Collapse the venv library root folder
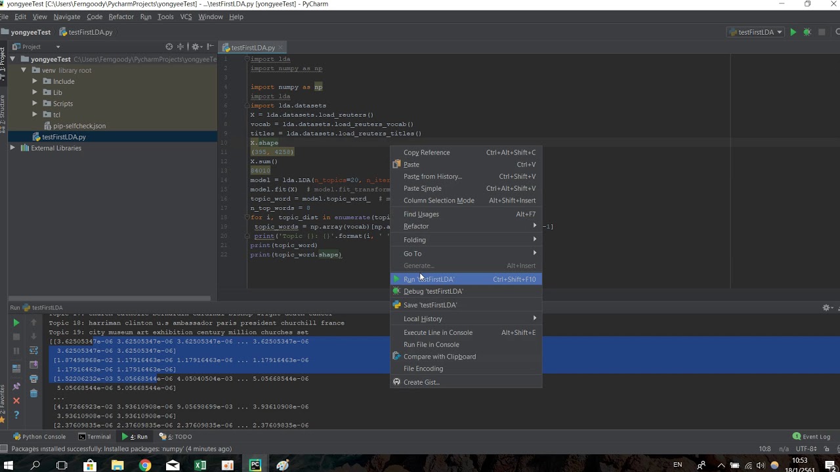This screenshot has width=840, height=472. (24, 70)
